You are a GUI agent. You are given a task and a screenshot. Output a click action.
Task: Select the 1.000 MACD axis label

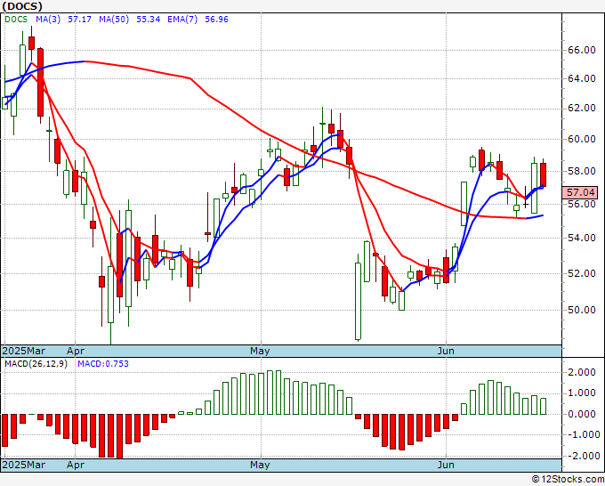click(584, 393)
